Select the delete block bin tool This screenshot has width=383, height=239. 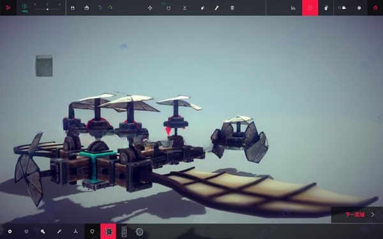[232, 8]
